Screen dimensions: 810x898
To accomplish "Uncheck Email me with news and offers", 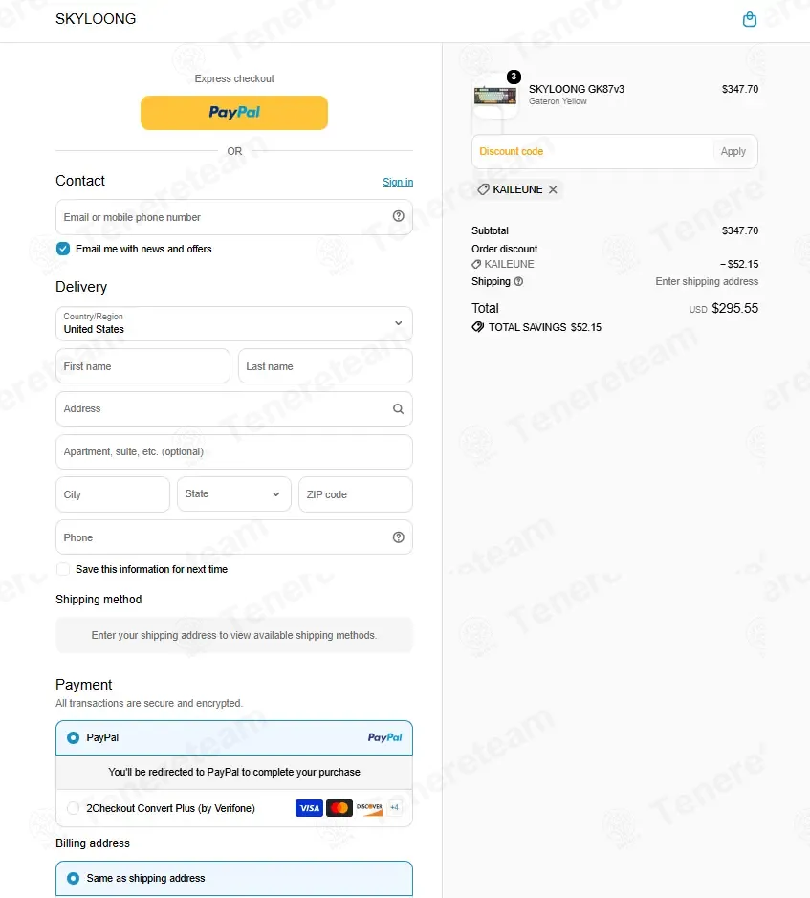I will tap(63, 249).
